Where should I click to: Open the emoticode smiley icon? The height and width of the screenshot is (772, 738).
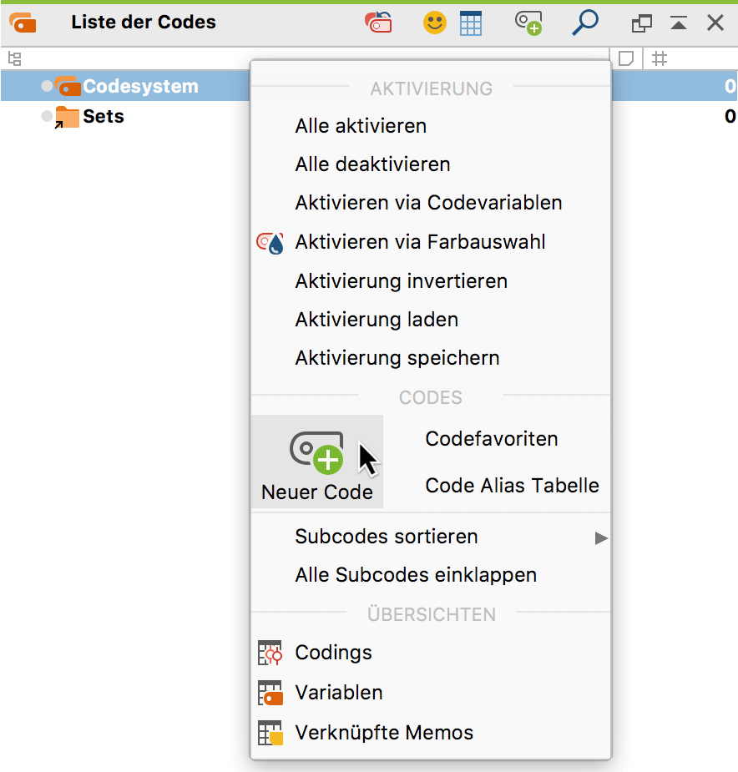tap(434, 23)
